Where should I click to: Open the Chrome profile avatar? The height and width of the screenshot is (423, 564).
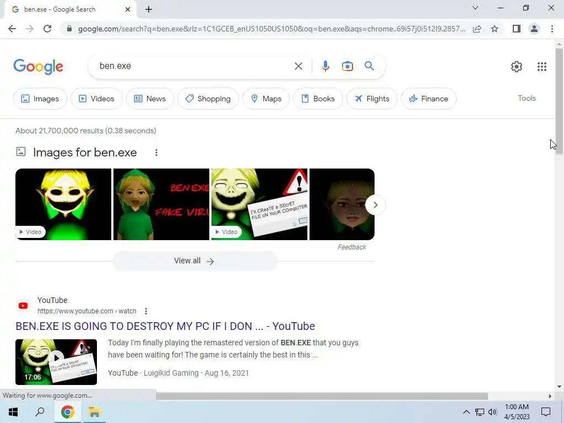[534, 29]
